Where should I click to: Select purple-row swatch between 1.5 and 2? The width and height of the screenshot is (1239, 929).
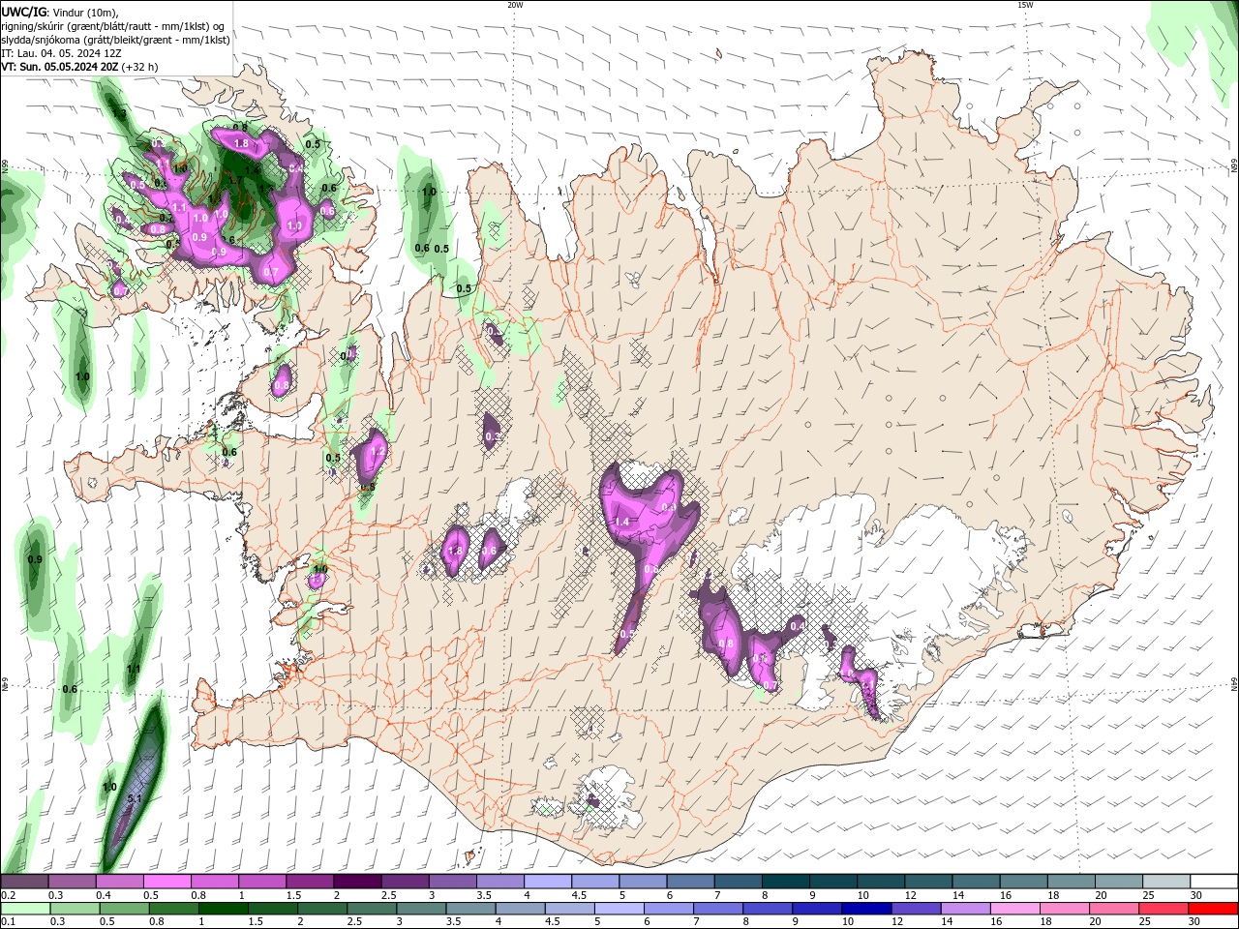click(309, 882)
